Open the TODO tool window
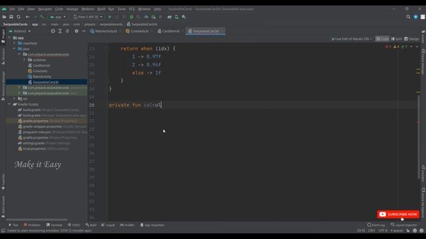 coord(74,225)
